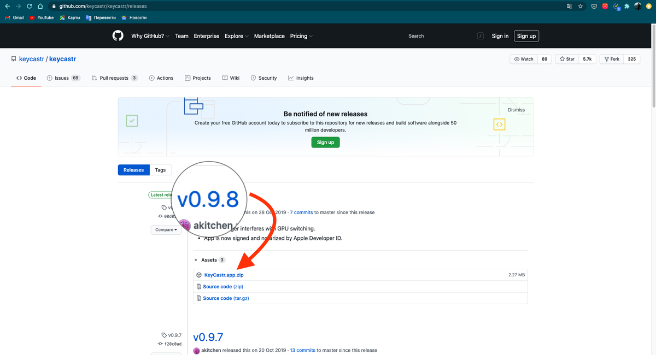656x355 pixels.
Task: Click the green Sign up button in banner
Action: point(325,142)
